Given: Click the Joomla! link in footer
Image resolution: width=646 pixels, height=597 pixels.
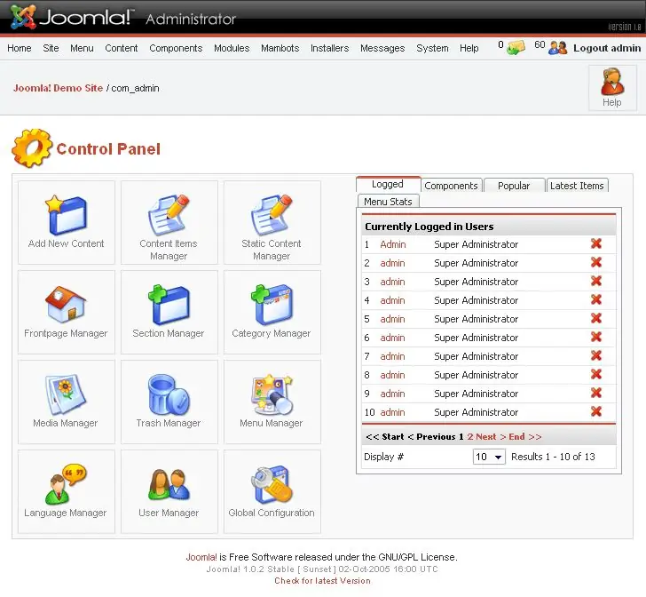Looking at the screenshot, I should pos(201,557).
